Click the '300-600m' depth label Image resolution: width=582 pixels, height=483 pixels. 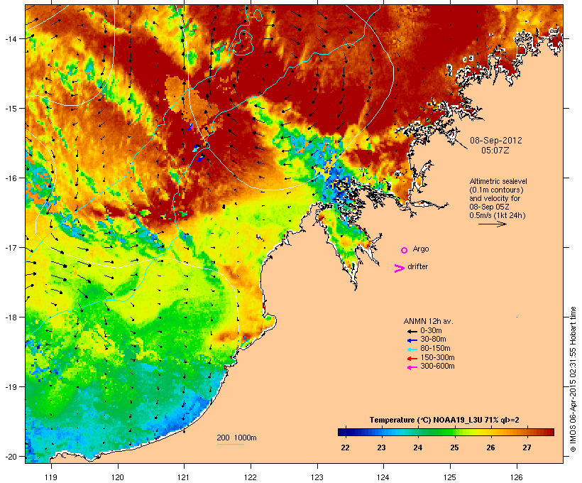coord(437,367)
